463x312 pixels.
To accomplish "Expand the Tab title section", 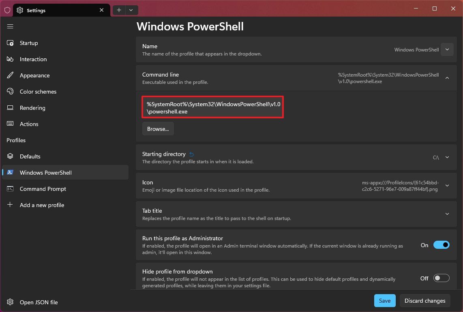I will [447, 214].
